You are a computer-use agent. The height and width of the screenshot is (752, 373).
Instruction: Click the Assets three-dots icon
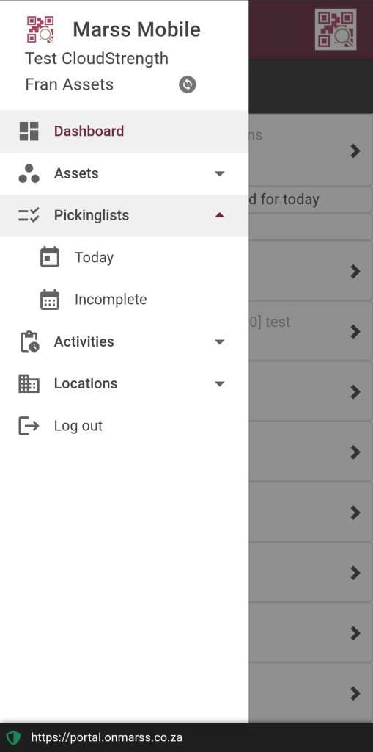click(29, 173)
